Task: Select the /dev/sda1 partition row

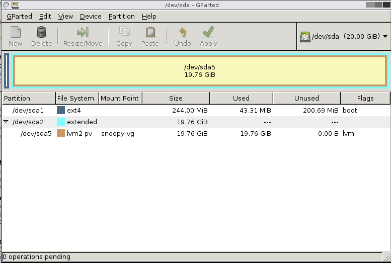Action: point(28,110)
